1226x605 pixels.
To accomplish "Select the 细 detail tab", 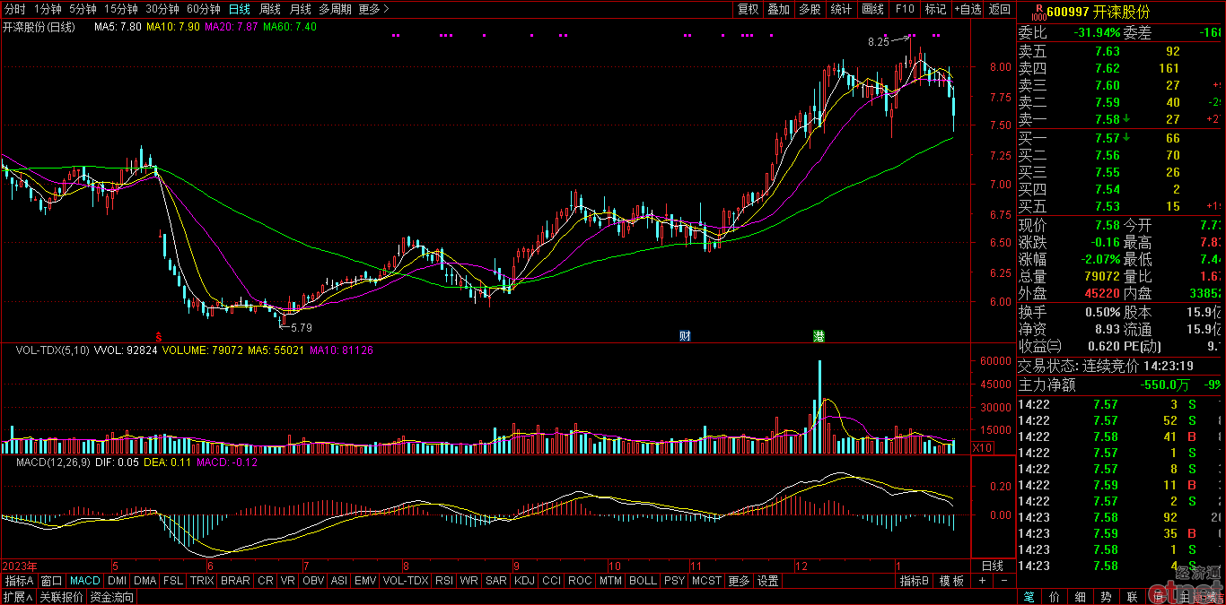I will (1080, 597).
